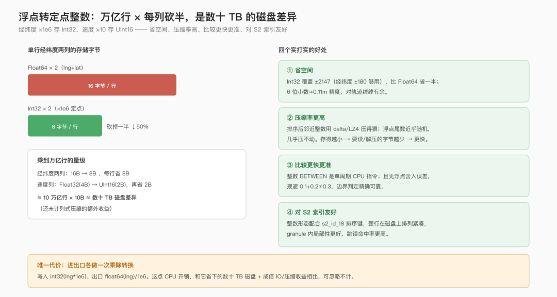Click the card title ③ 比较更快更准
Image resolution: width=557 pixels, height=297 pixels.
click(309, 165)
